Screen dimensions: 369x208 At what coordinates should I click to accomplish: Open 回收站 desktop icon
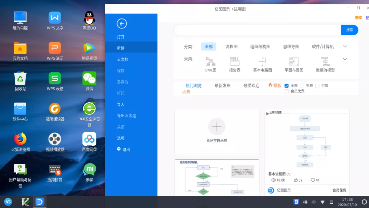click(x=20, y=81)
